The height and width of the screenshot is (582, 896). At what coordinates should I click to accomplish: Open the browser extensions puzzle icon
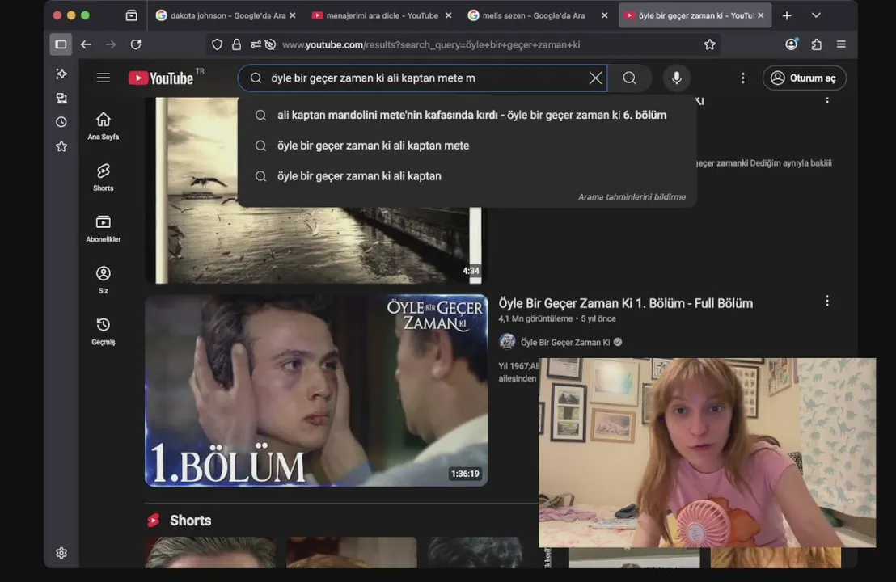coord(817,44)
